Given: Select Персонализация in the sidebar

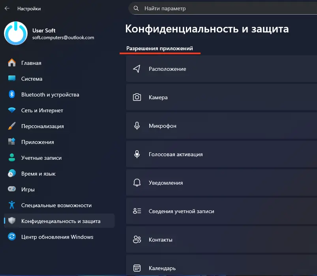Looking at the screenshot, I should click(x=42, y=126).
